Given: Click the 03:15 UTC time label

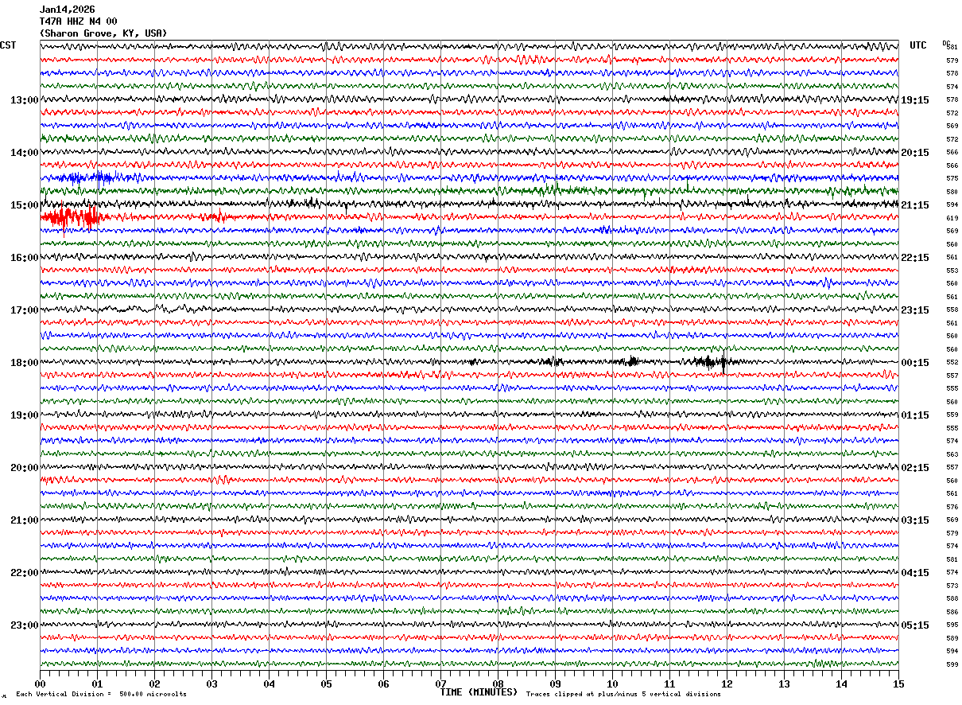Looking at the screenshot, I should coord(915,520).
